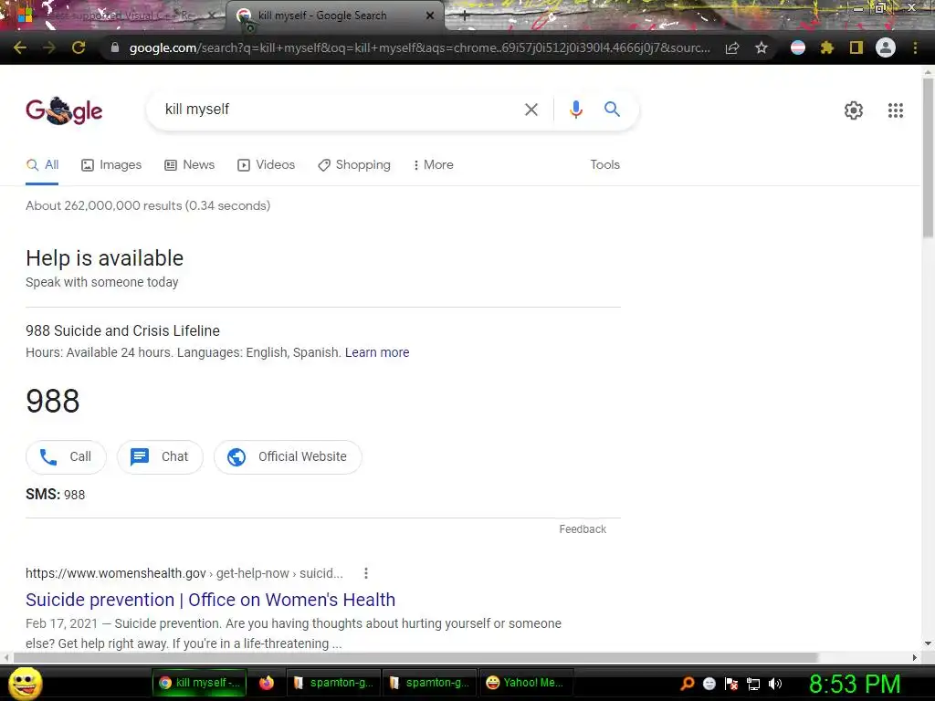The height and width of the screenshot is (701, 935).
Task: Click the address bar URL
Action: (419, 47)
